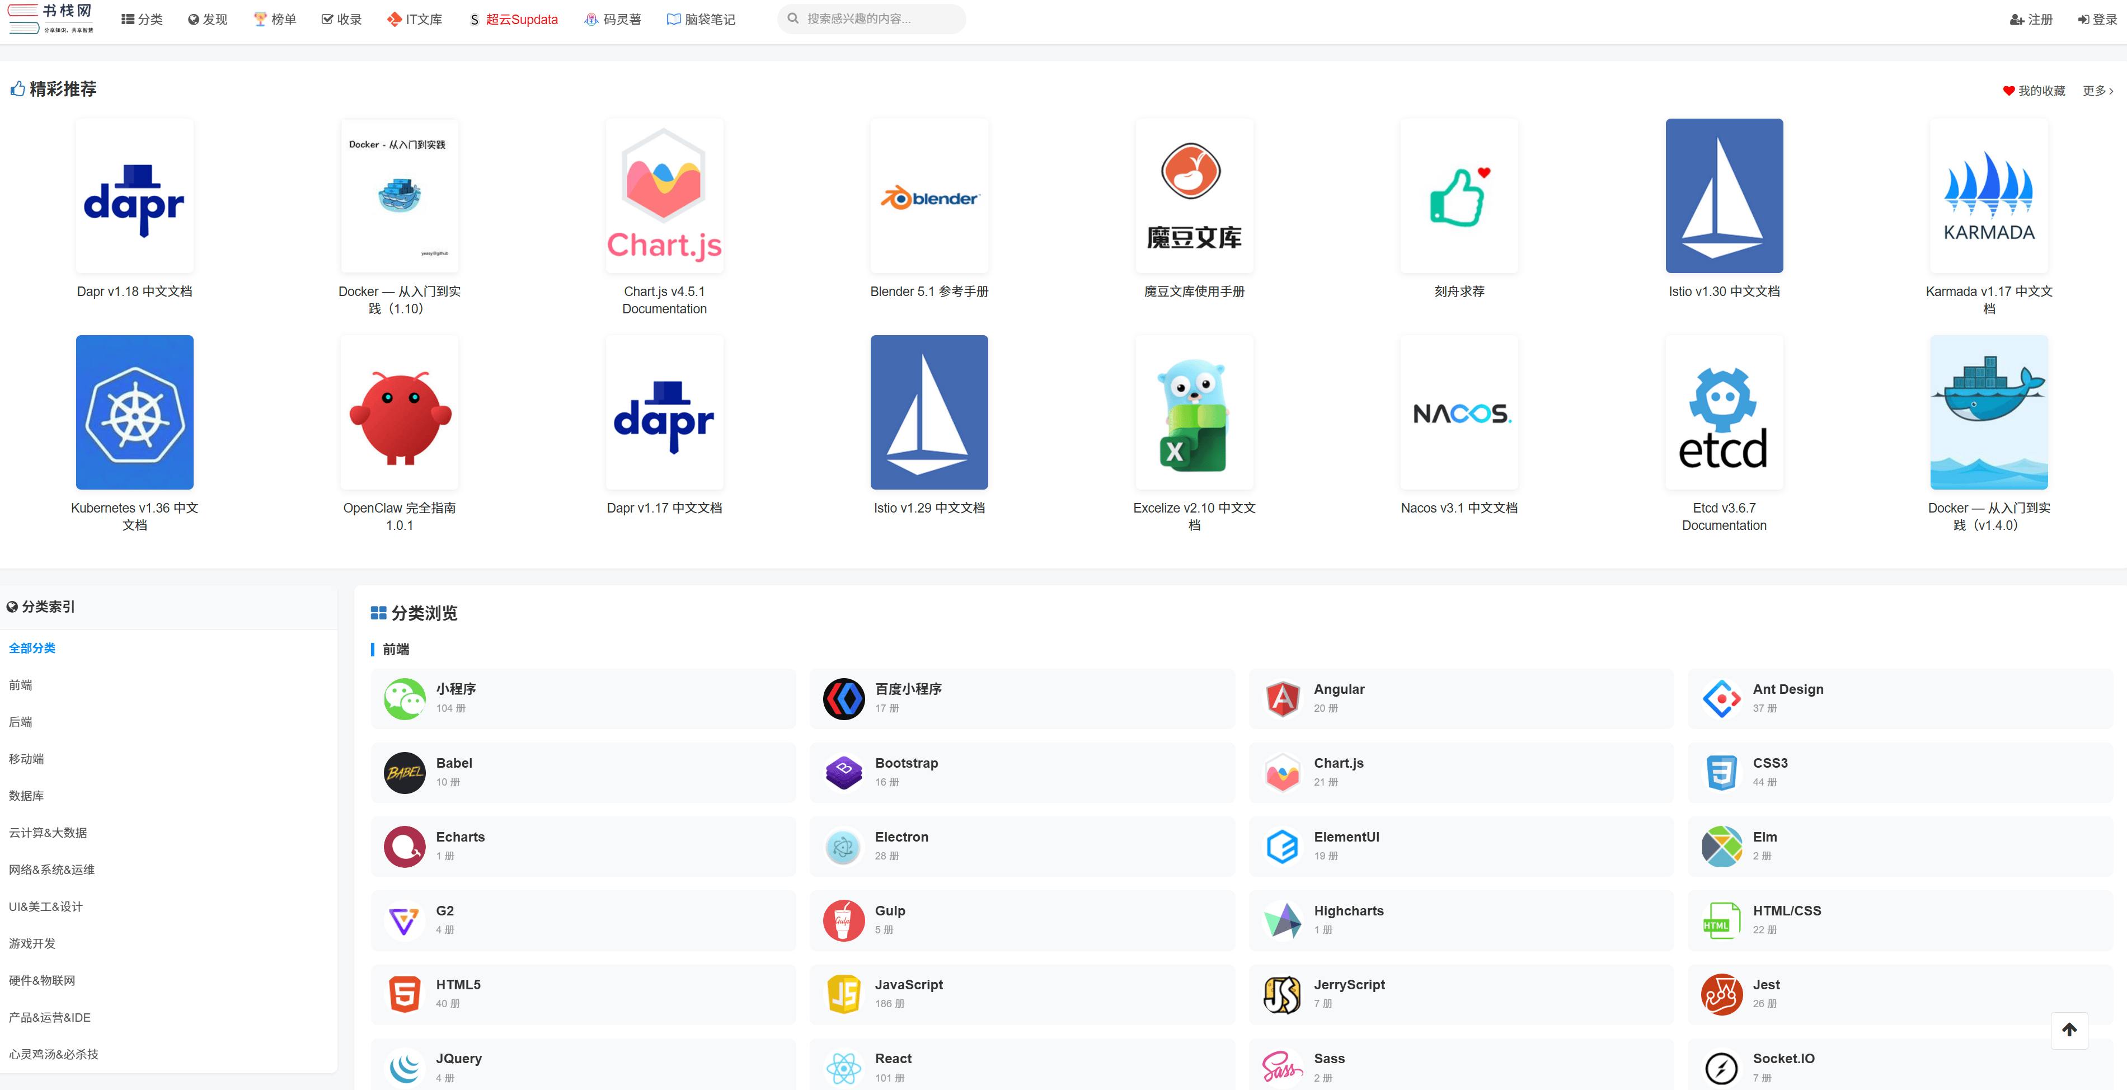The width and height of the screenshot is (2127, 1090).
Task: Click the back-to-top arrow button
Action: pos(2069,1030)
